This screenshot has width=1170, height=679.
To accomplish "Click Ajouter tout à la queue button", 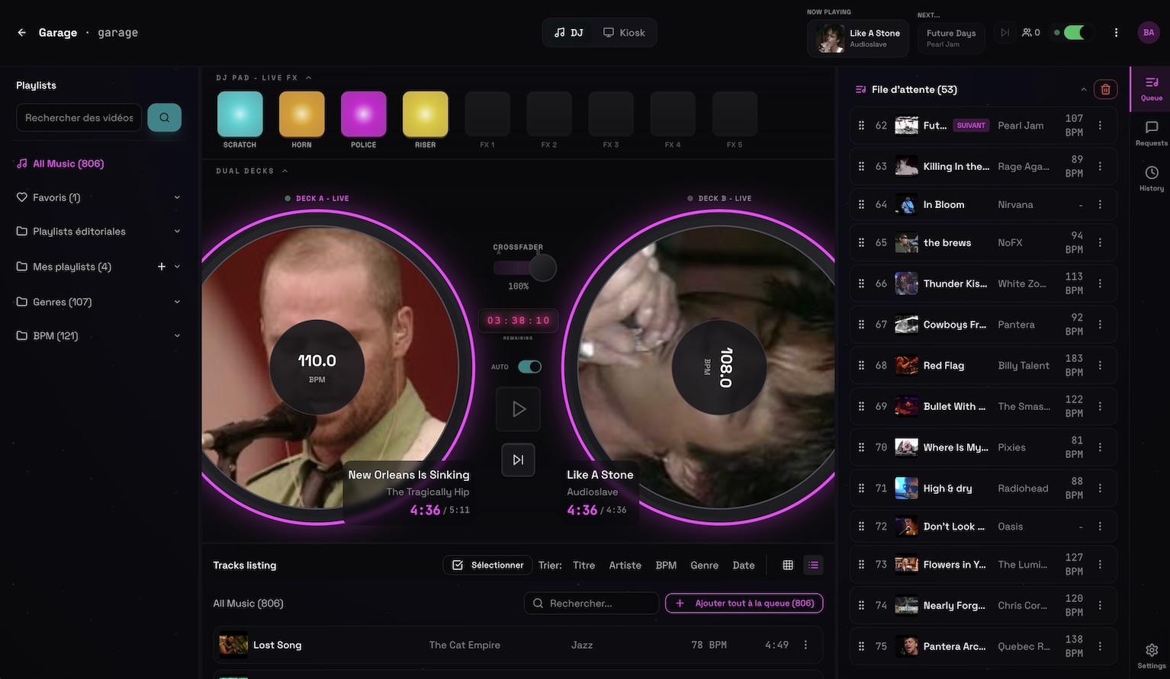I will [743, 603].
